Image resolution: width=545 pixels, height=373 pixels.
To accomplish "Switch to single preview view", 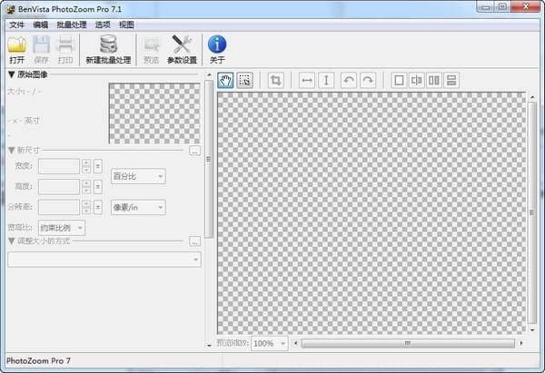I will [x=398, y=81].
